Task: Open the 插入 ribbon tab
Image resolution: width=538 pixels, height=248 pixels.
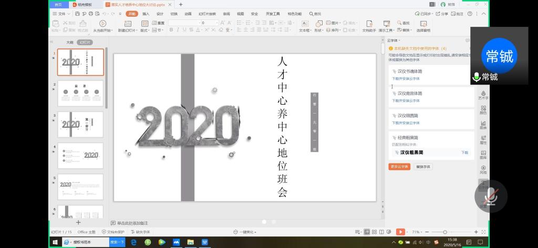Action: click(146, 14)
